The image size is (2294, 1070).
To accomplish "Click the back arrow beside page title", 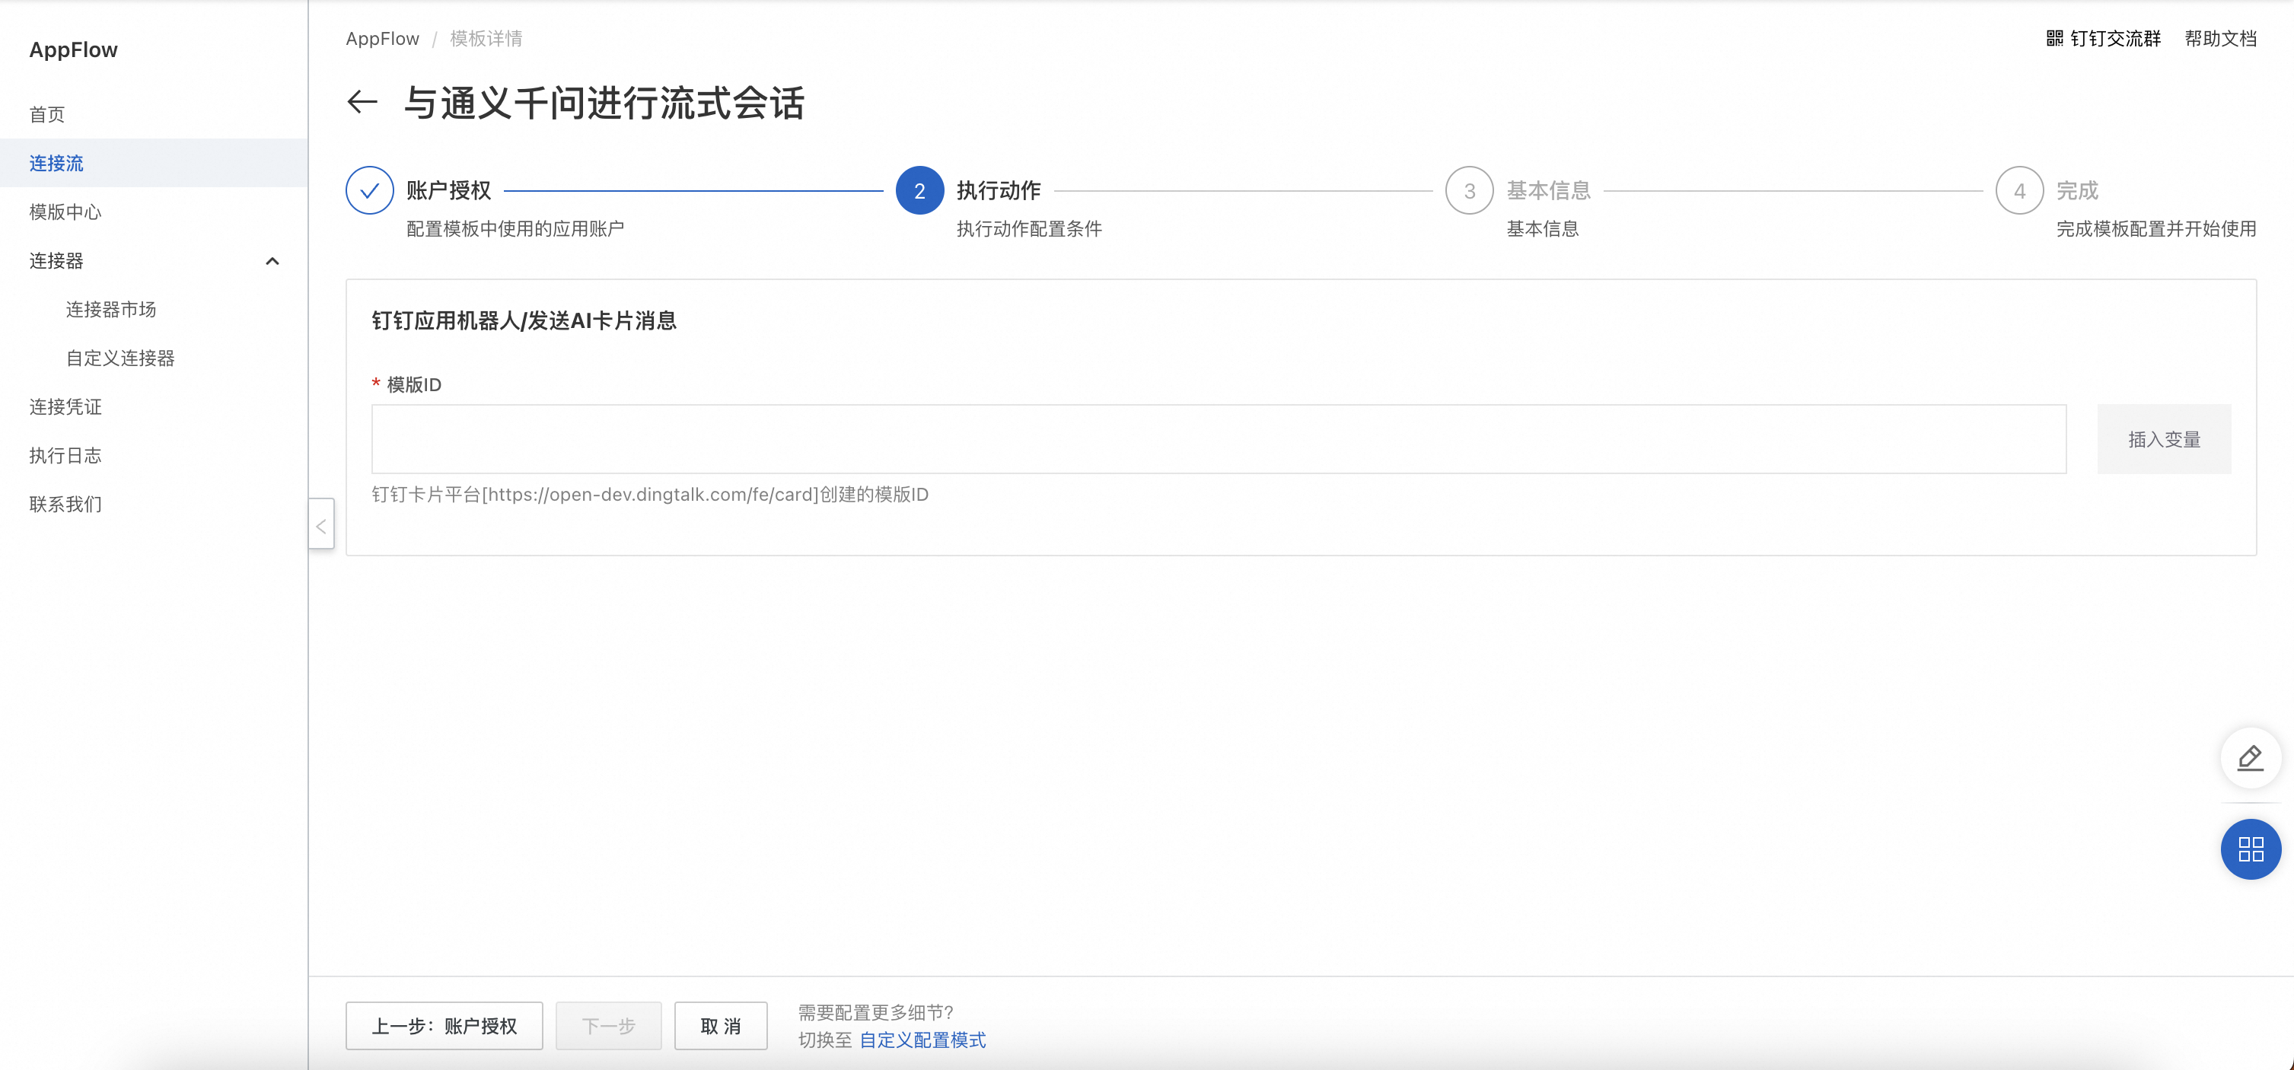I will (x=362, y=103).
